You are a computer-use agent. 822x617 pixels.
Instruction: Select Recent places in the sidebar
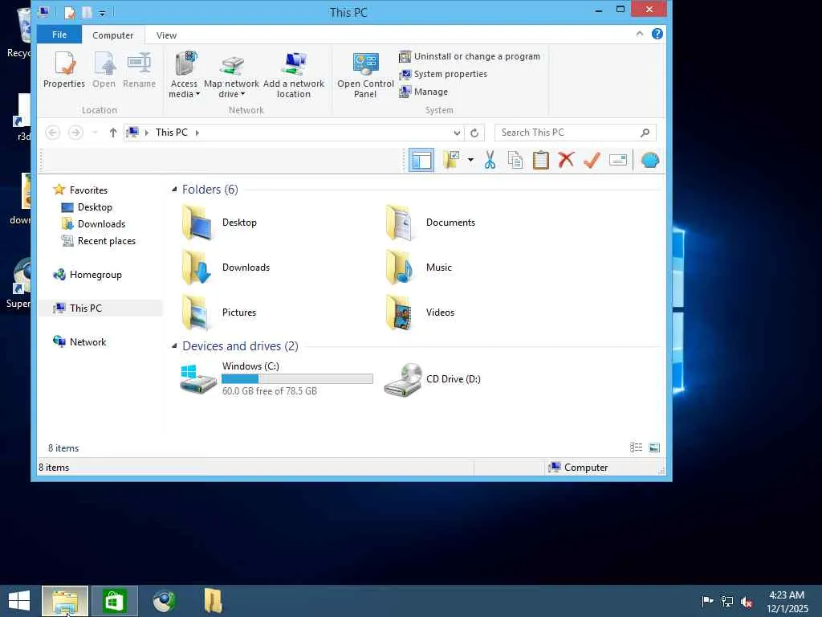tap(99, 241)
